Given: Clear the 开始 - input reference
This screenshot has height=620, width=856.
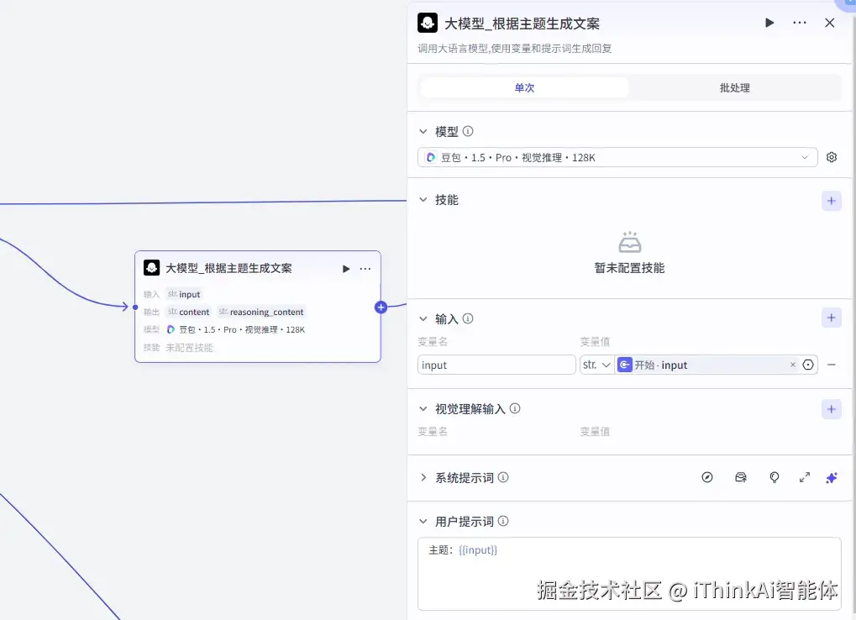Looking at the screenshot, I should [793, 365].
